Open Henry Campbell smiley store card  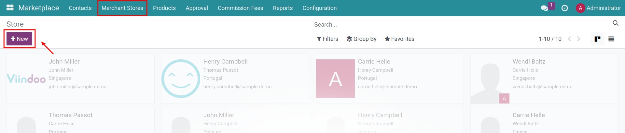point(181,79)
